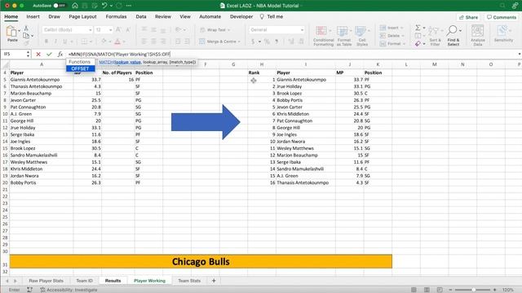
Task: Toggle Wrap Text
Action: (215, 30)
